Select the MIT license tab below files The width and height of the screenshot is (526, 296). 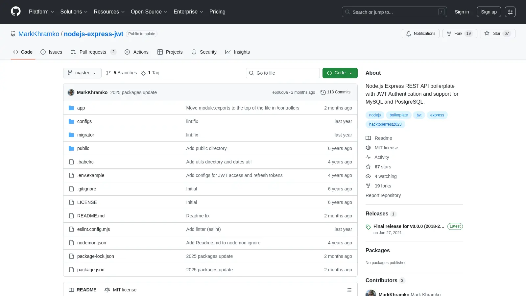(120, 290)
